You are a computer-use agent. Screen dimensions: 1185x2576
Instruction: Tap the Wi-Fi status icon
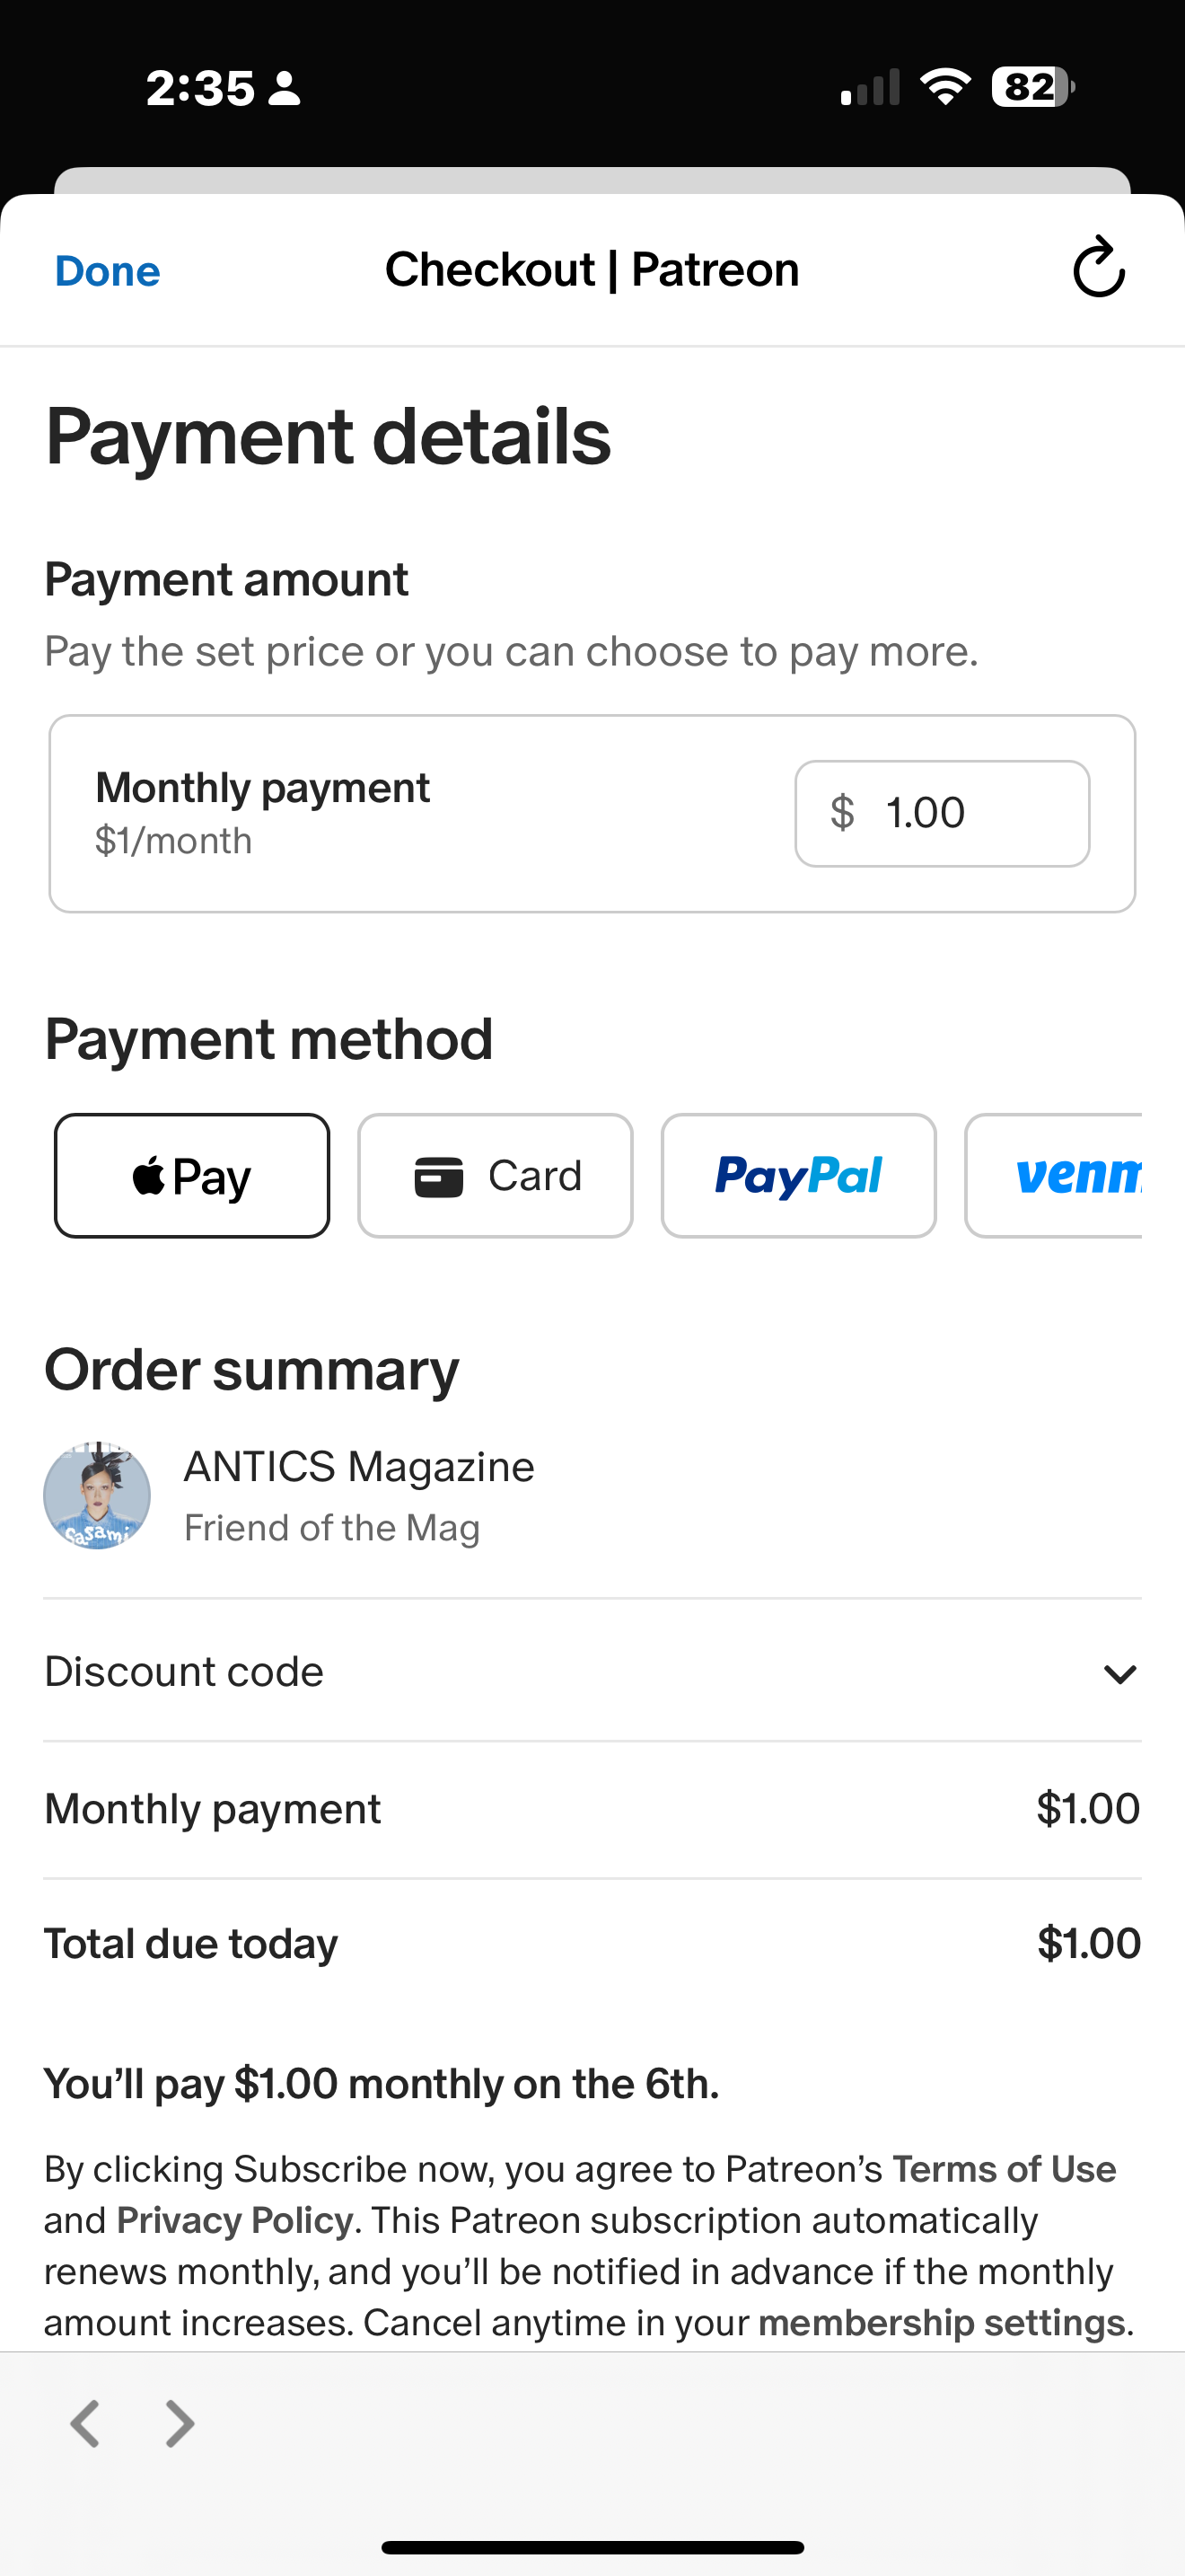[x=945, y=86]
